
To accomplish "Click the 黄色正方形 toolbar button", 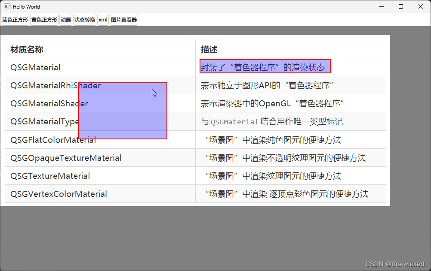I will click(x=44, y=20).
